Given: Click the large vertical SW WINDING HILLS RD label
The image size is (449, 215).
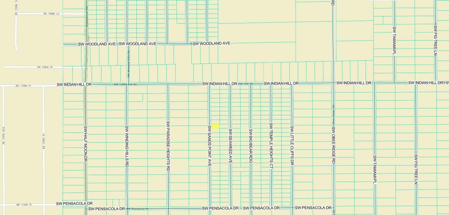Looking at the screenshot, I should [127, 146].
